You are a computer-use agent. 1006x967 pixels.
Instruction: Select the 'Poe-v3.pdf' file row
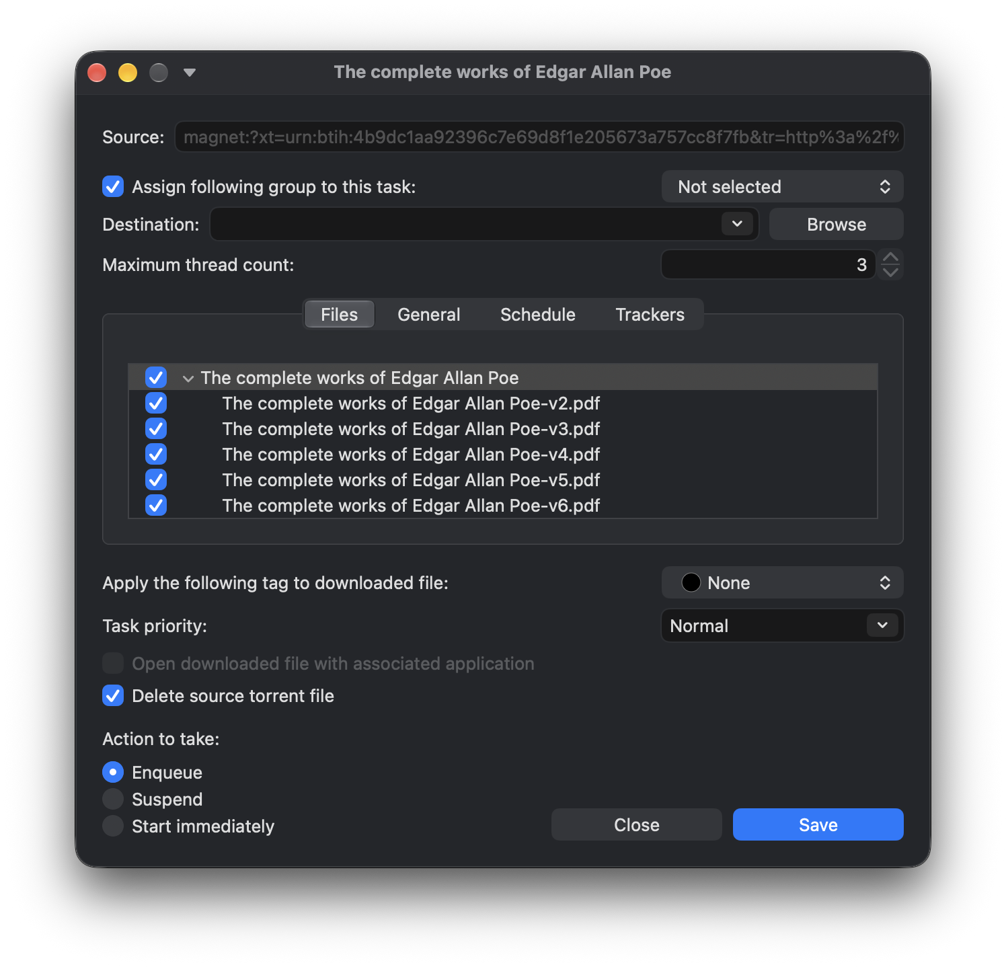(503, 428)
